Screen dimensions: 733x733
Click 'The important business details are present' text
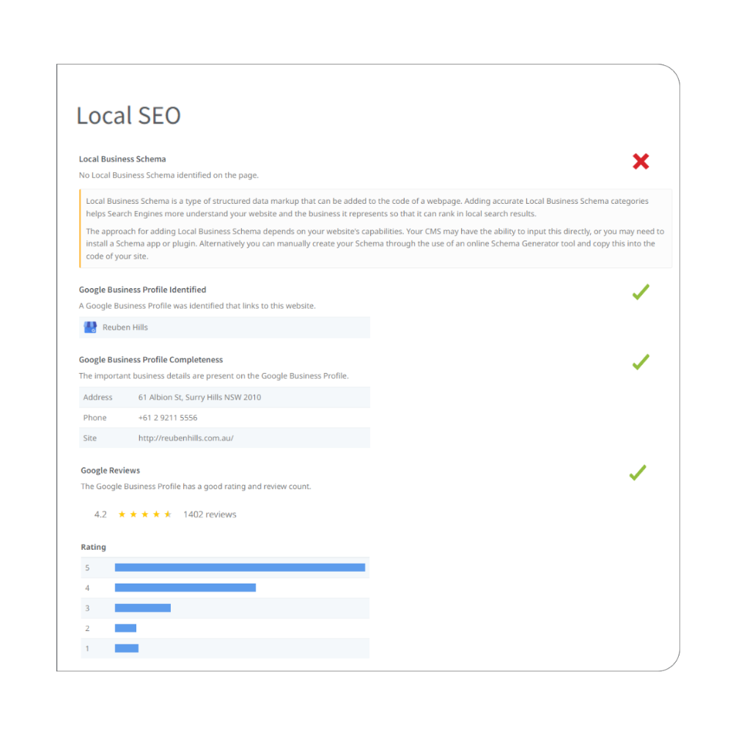coord(213,376)
